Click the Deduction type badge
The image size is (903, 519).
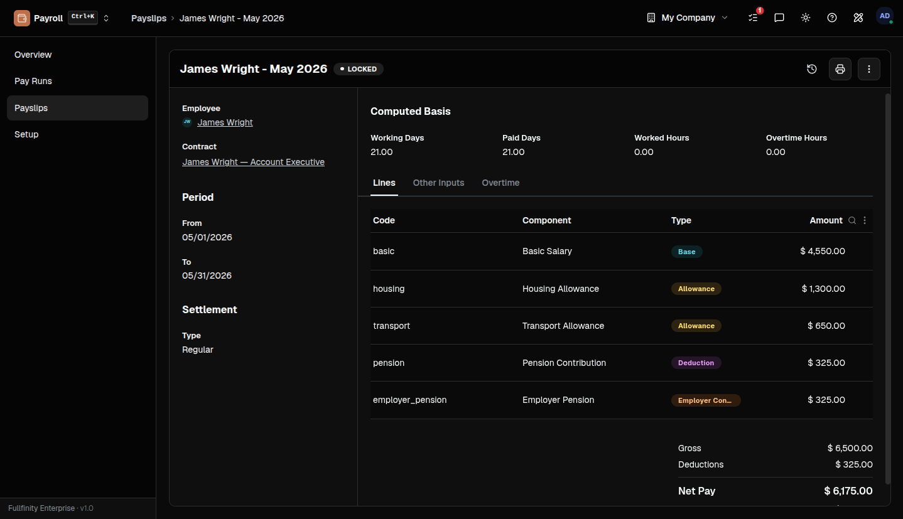(696, 363)
